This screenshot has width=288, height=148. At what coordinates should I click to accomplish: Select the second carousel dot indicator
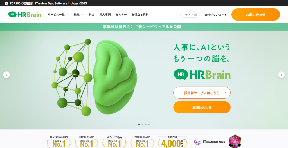coord(142,124)
